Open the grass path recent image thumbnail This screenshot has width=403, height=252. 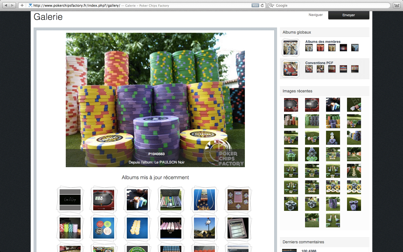(x=312, y=220)
